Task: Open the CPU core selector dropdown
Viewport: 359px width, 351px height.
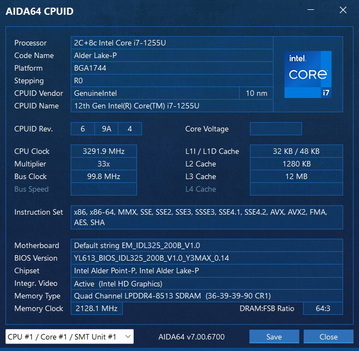Action: [70, 337]
